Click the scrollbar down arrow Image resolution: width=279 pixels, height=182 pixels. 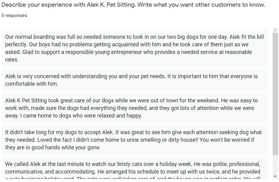tap(275, 176)
